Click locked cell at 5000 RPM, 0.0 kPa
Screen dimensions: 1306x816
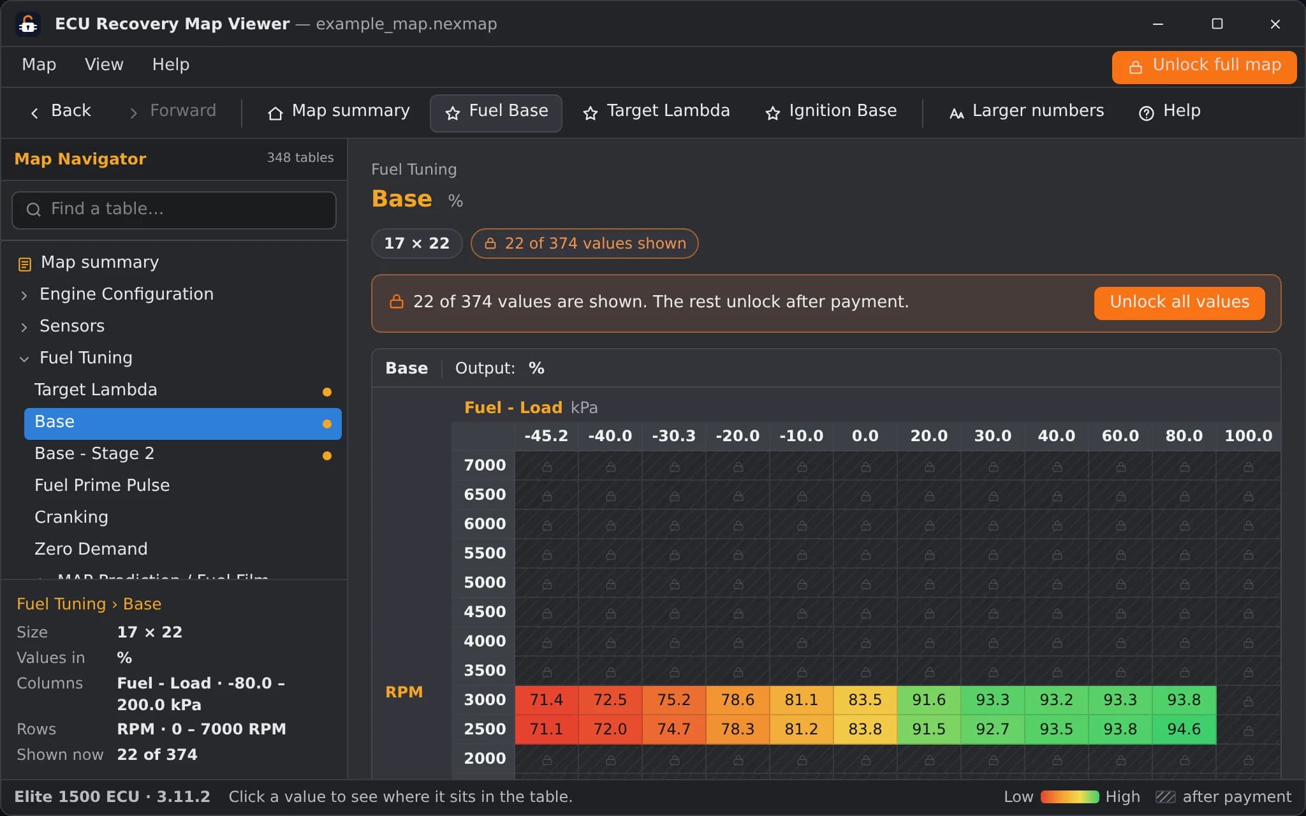(865, 583)
